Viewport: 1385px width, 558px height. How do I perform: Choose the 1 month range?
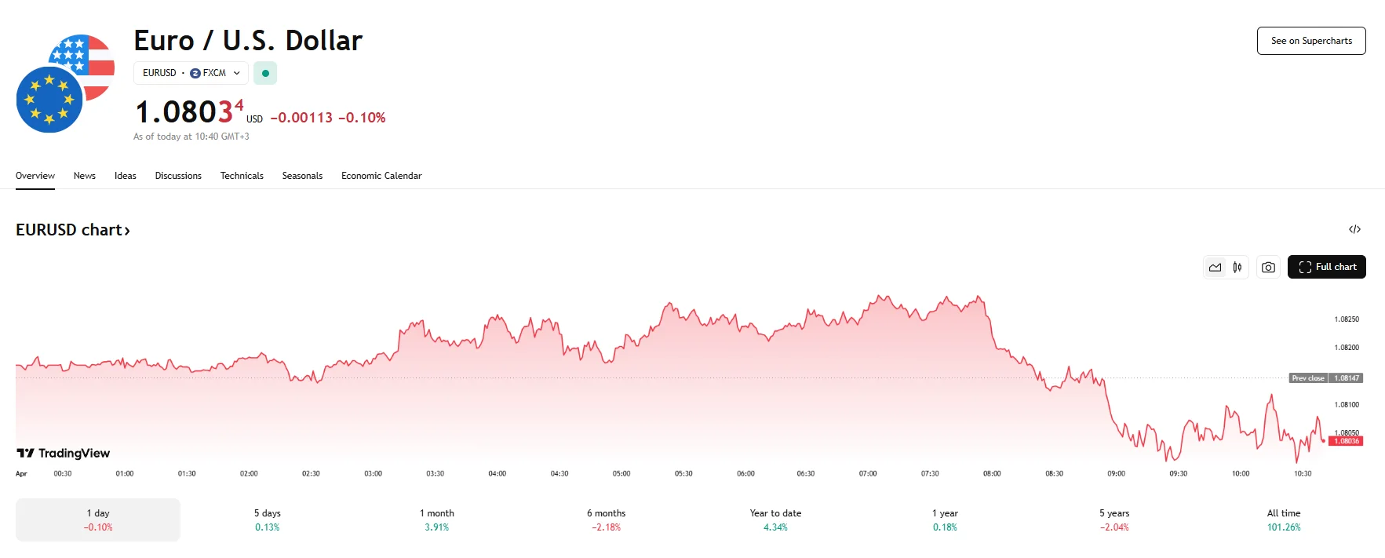[x=436, y=520]
